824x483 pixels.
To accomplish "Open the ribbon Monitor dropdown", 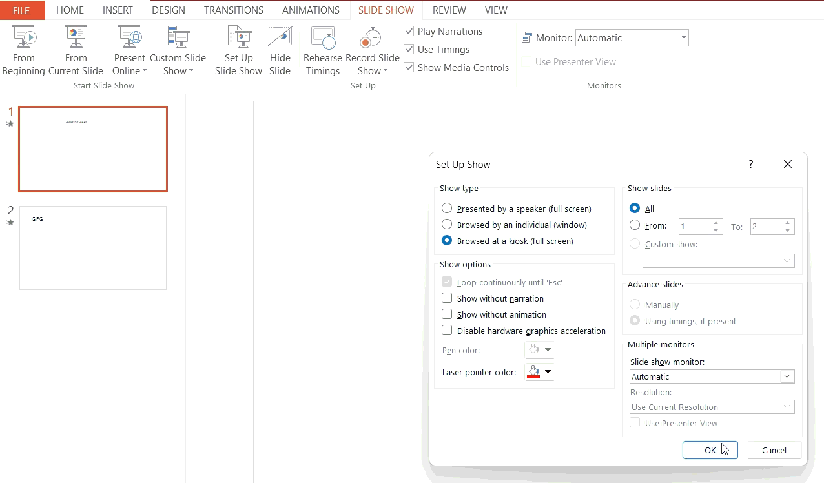I will [x=683, y=38].
